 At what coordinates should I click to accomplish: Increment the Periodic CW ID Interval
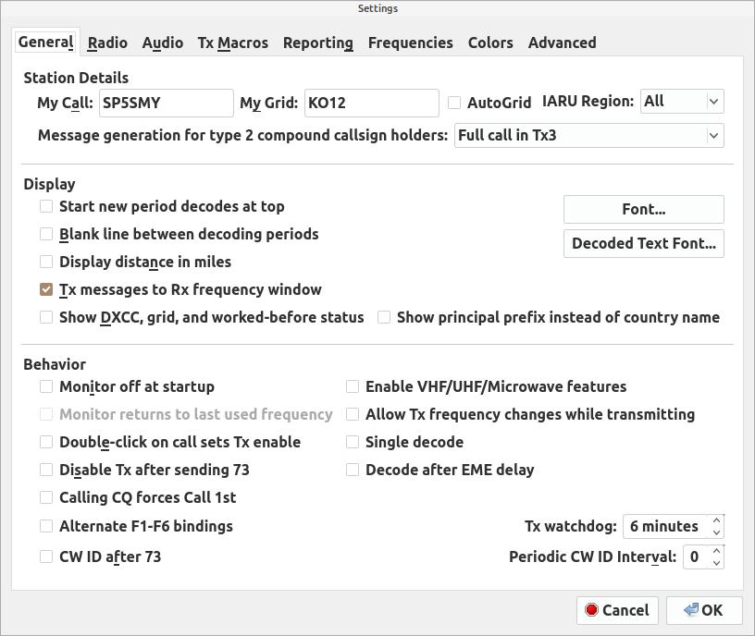tap(716, 551)
